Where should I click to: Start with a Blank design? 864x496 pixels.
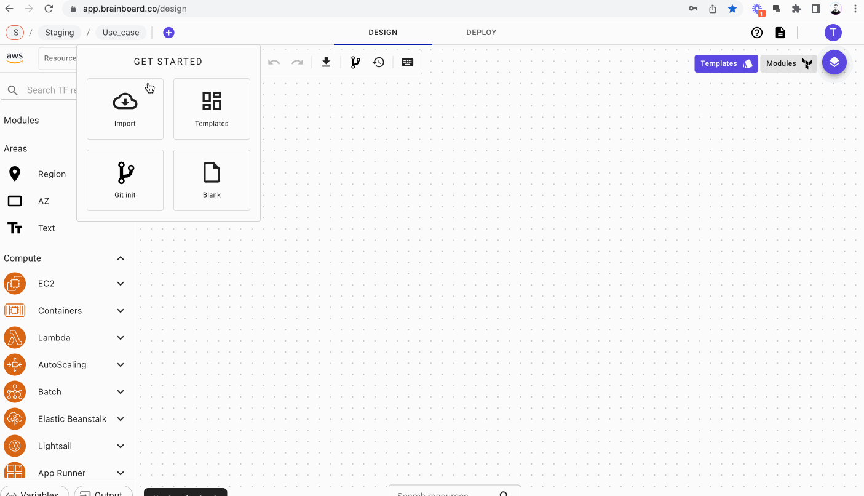point(212,180)
